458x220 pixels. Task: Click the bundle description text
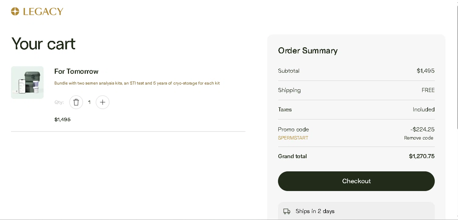pyautogui.click(x=137, y=83)
